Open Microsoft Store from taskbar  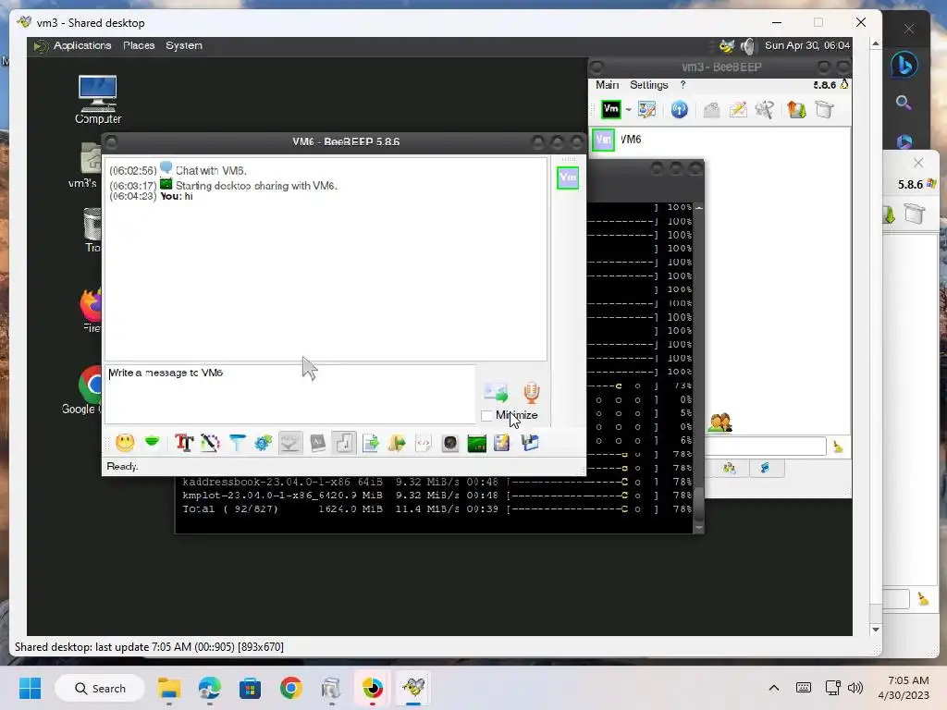[x=250, y=688]
